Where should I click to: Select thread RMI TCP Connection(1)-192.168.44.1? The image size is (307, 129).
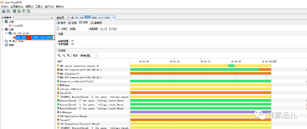pyautogui.click(x=81, y=77)
